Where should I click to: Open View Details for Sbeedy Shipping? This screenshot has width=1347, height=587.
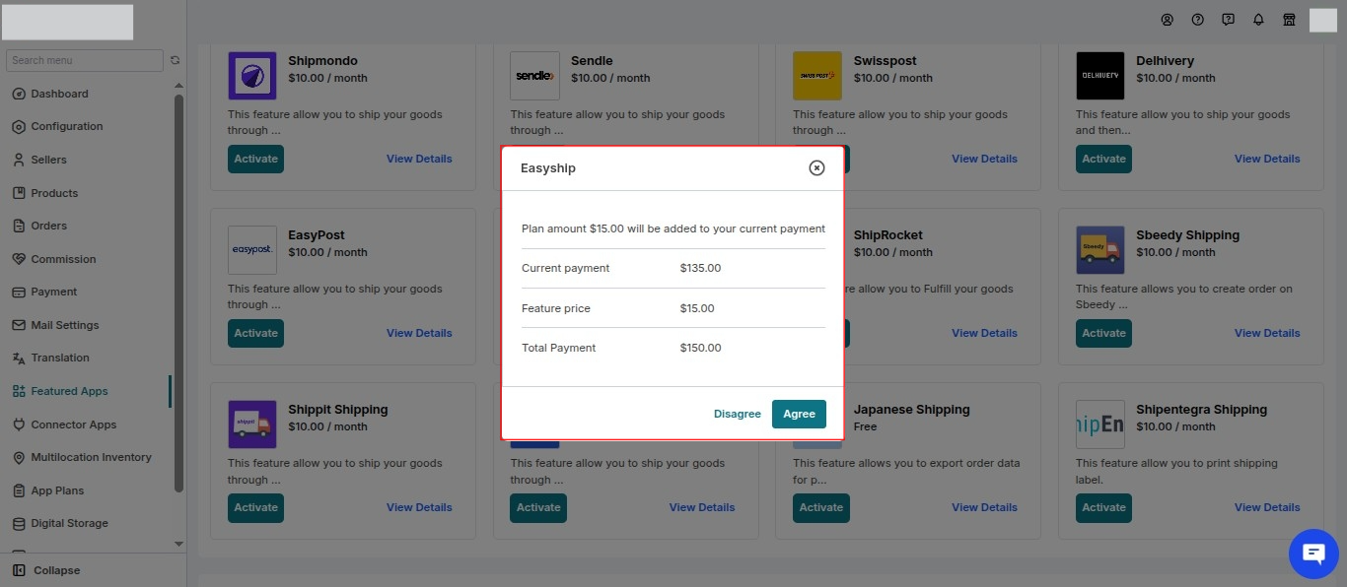1267,333
